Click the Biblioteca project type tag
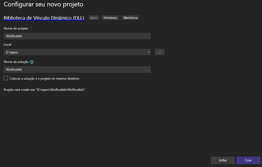 (x=130, y=18)
